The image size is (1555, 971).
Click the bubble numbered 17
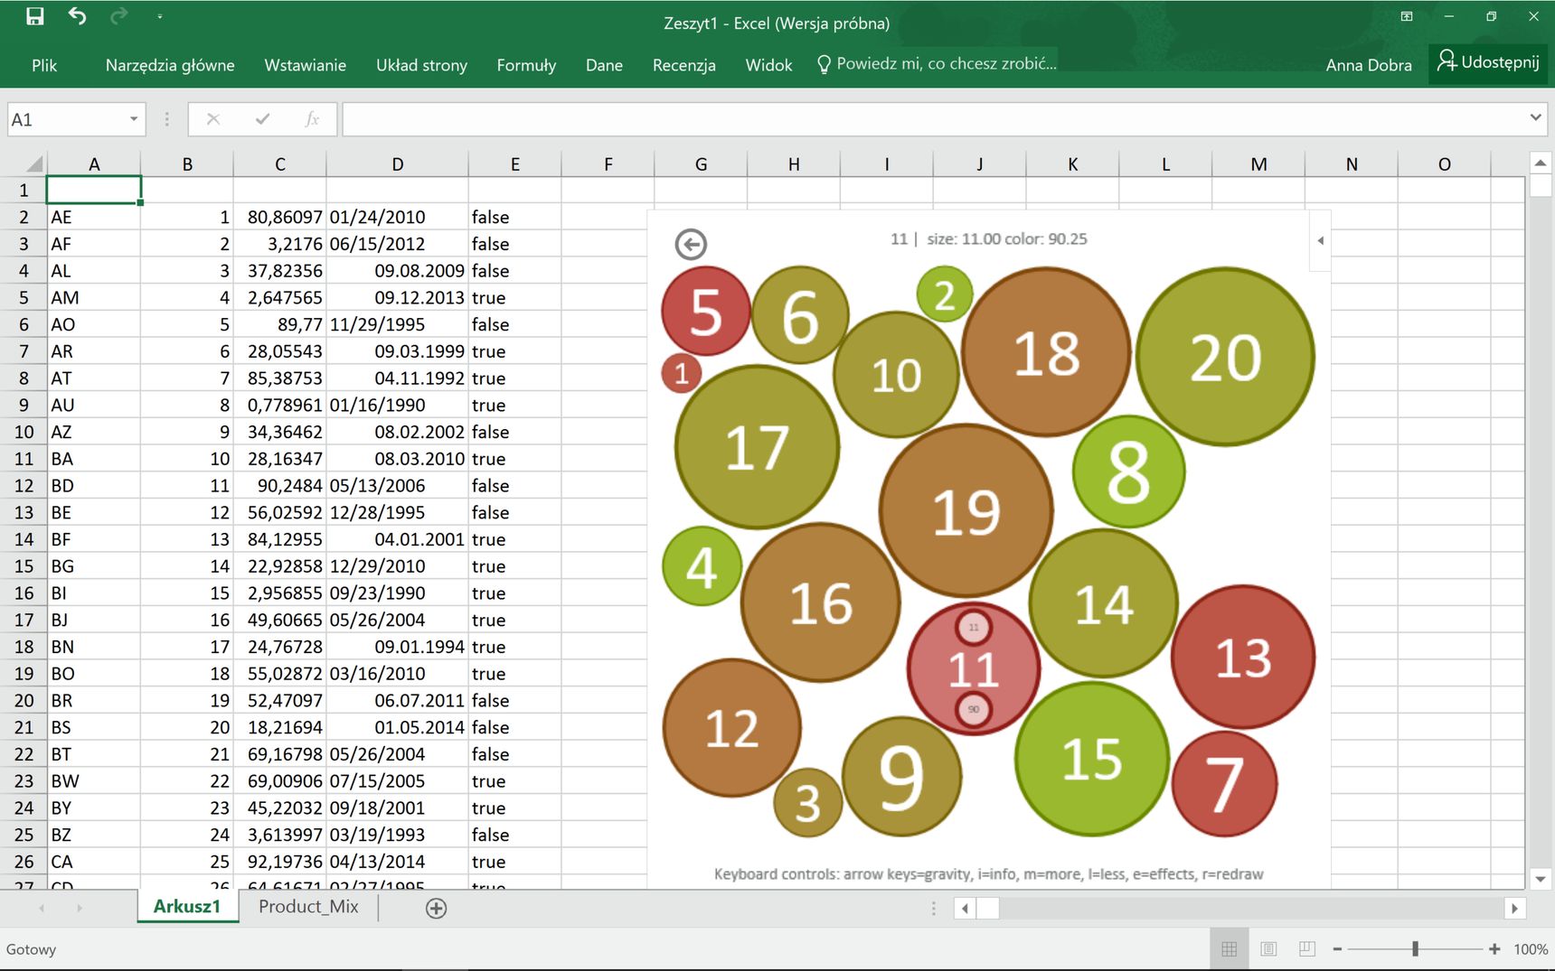tap(757, 447)
